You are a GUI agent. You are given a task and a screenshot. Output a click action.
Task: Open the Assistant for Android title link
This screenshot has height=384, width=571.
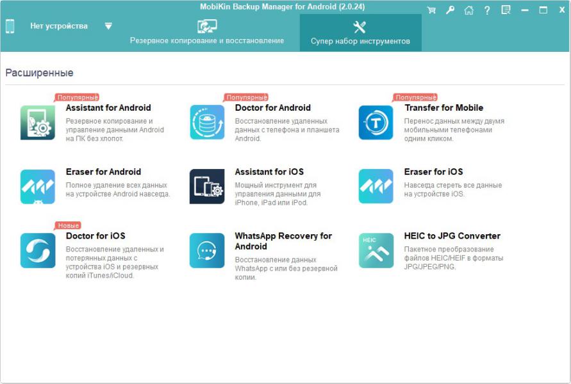(108, 108)
